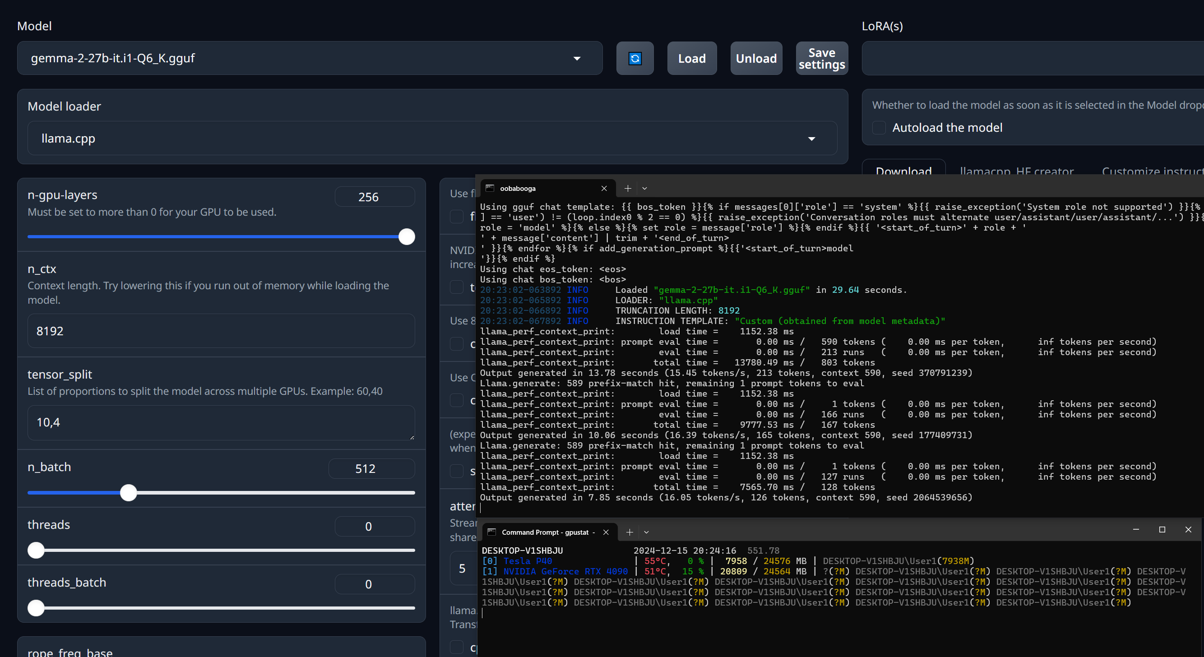
Task: Click 'Tesla P40' GPU name in gpustat
Action: [528, 561]
